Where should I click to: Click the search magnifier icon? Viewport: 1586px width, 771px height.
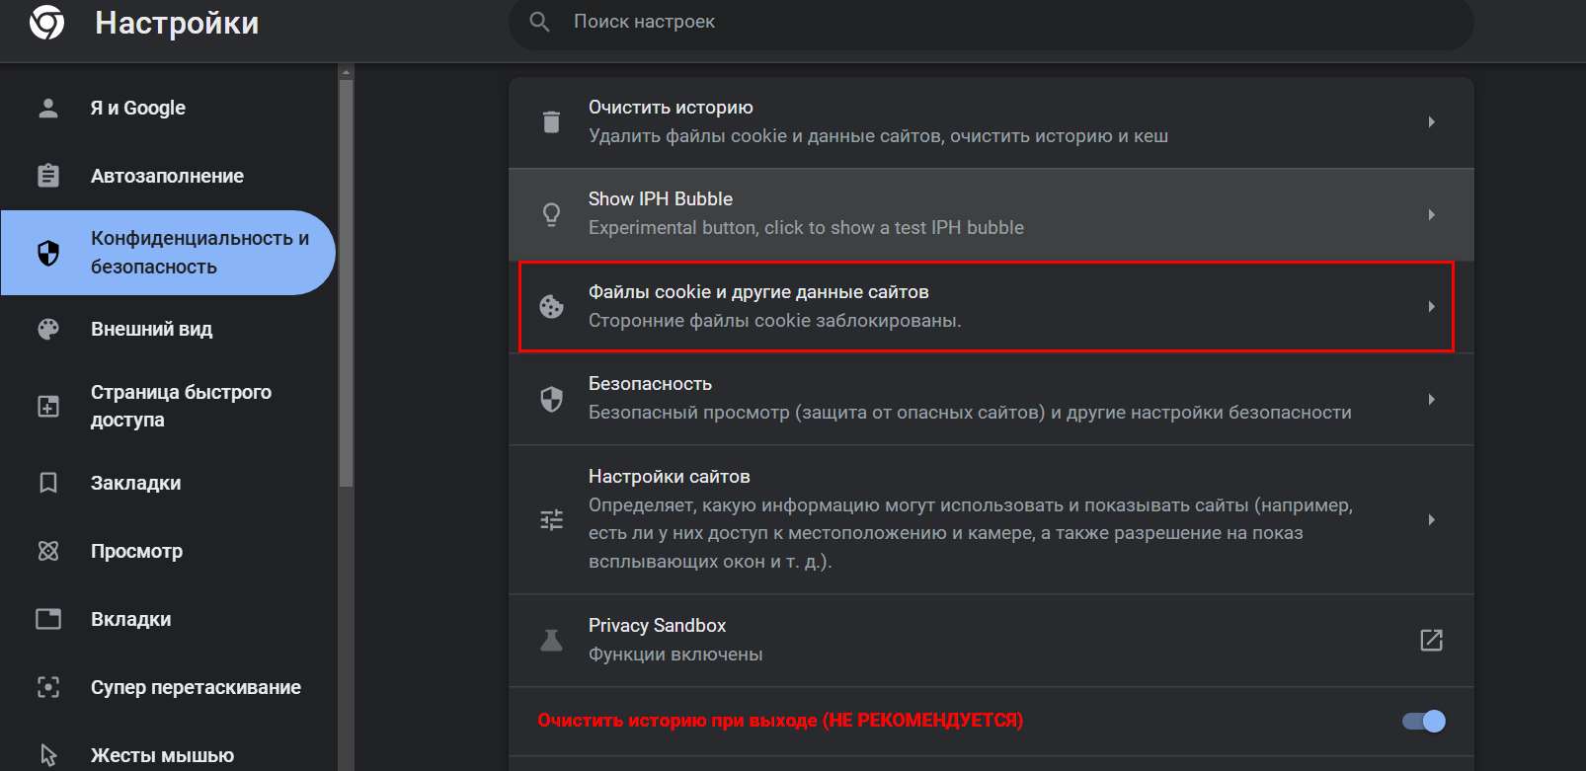pos(539,22)
